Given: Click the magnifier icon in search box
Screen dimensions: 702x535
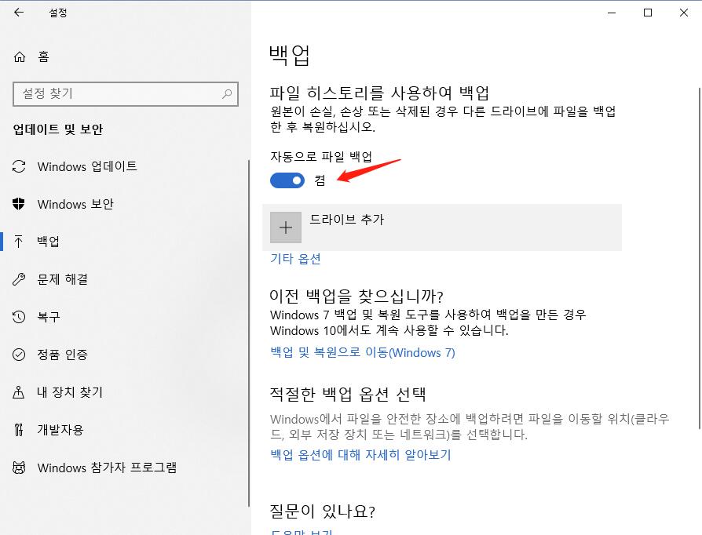Looking at the screenshot, I should pos(228,93).
